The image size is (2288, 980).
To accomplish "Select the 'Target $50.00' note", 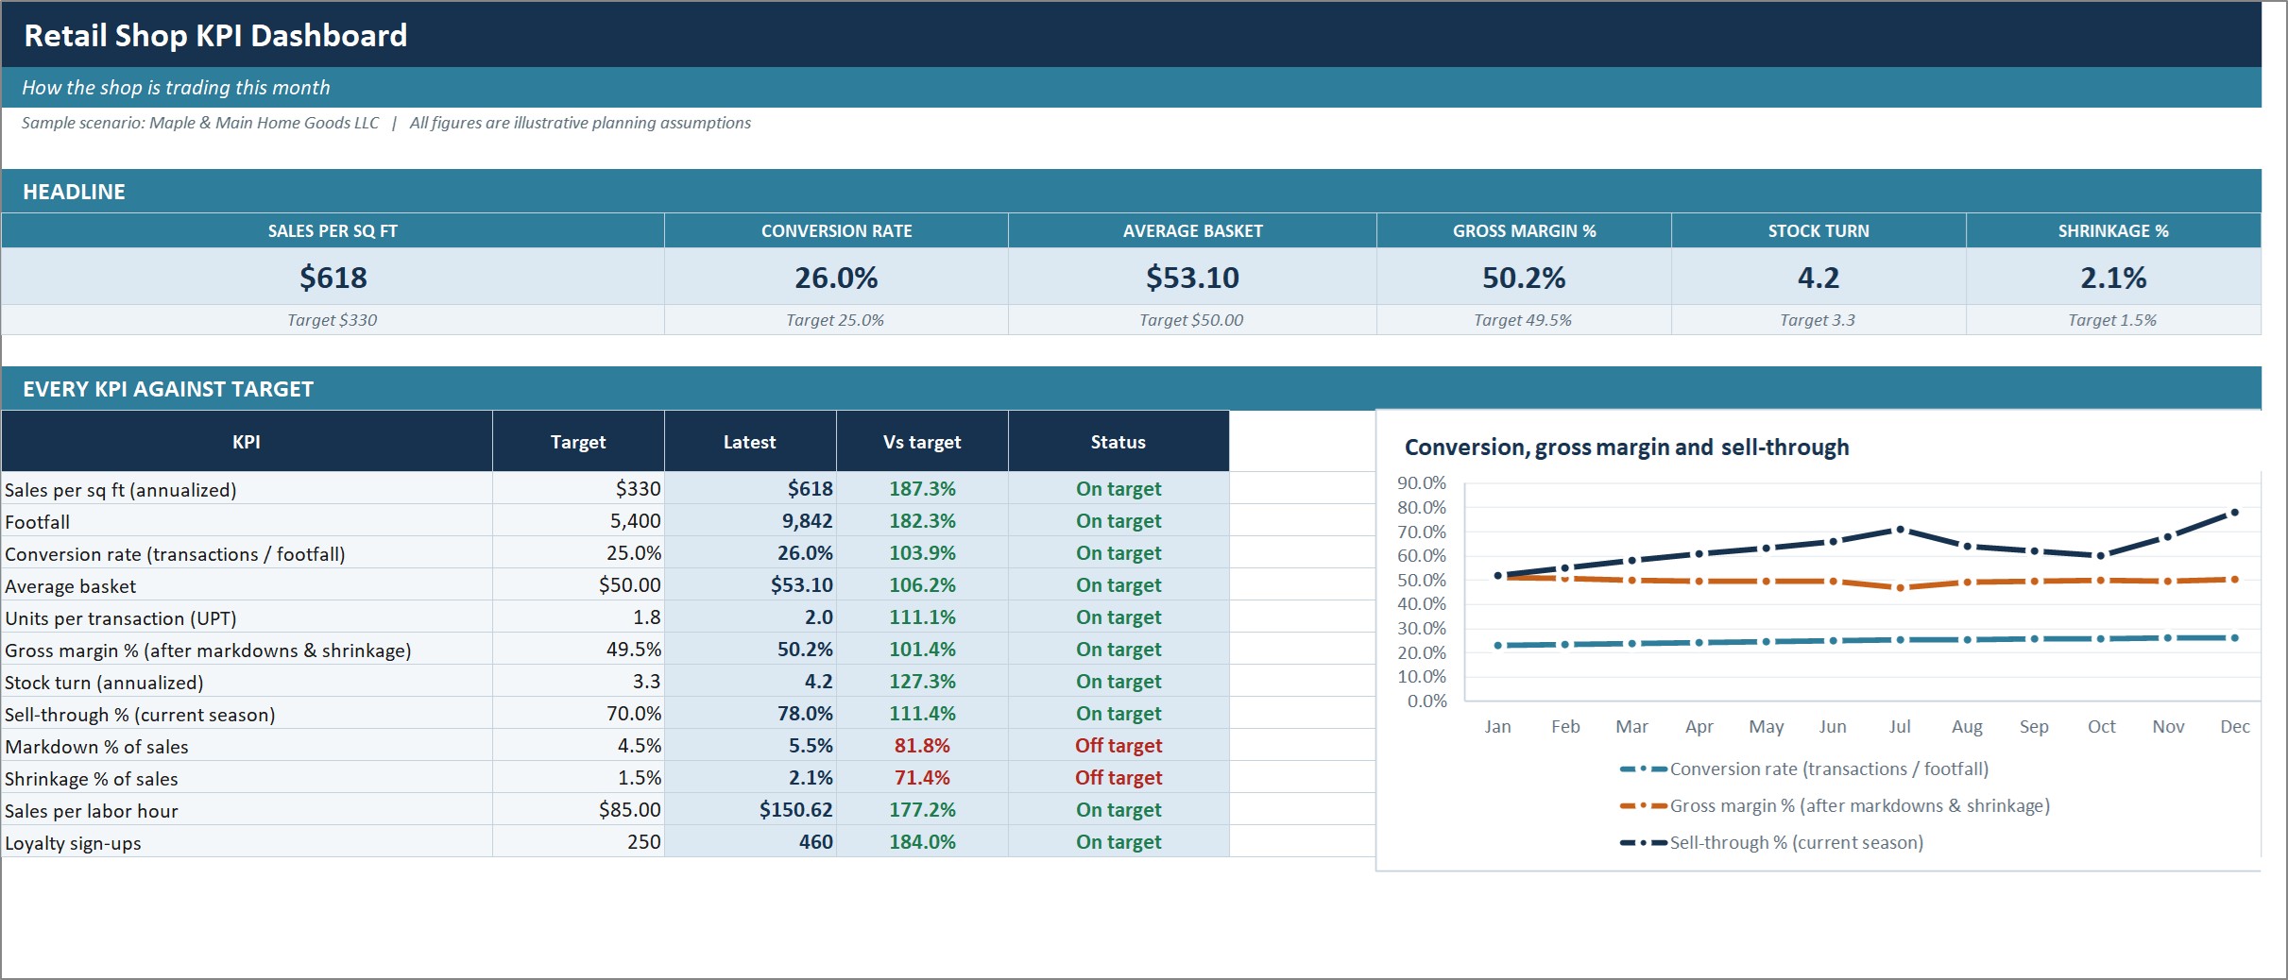I will tap(1192, 320).
